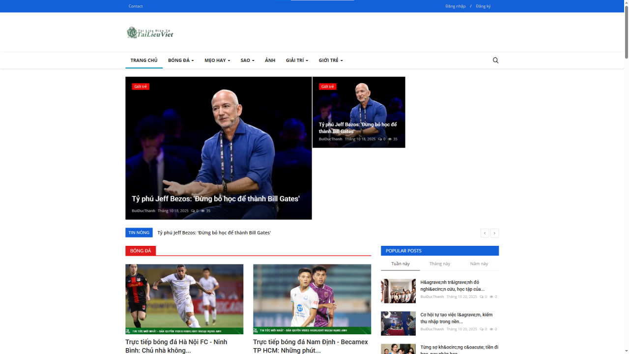Click the Đăng ký link
The image size is (629, 354).
point(483,6)
